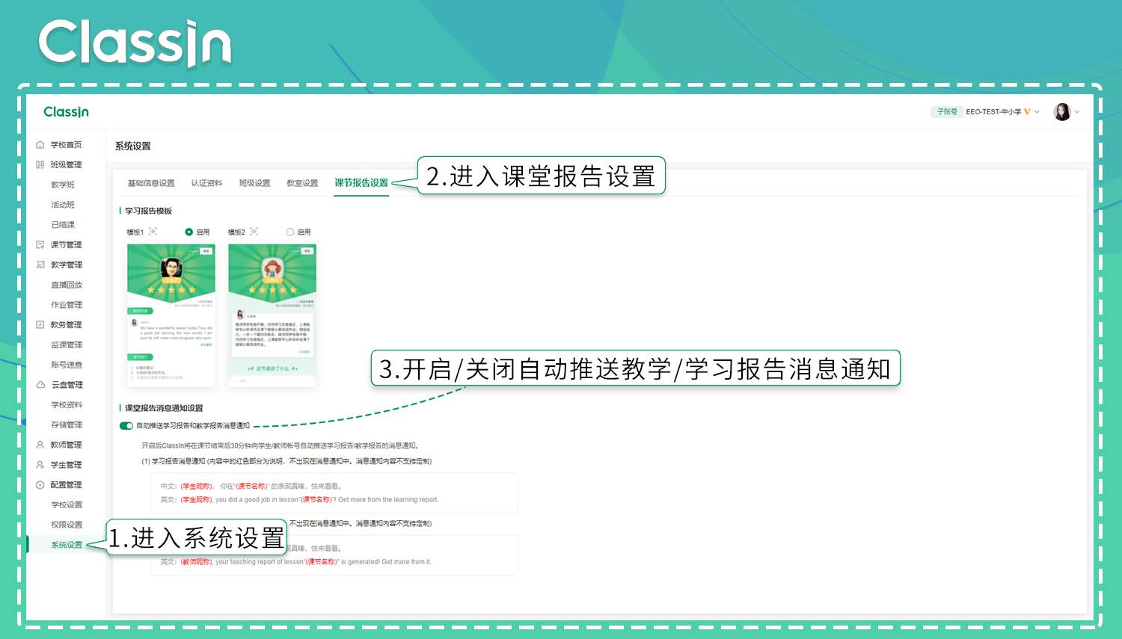Open 已结课 in the sidebar

tap(63, 225)
